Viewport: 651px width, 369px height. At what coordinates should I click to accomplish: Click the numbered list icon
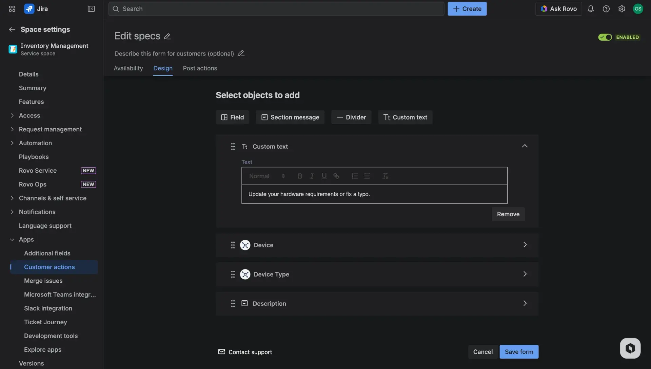click(x=354, y=176)
